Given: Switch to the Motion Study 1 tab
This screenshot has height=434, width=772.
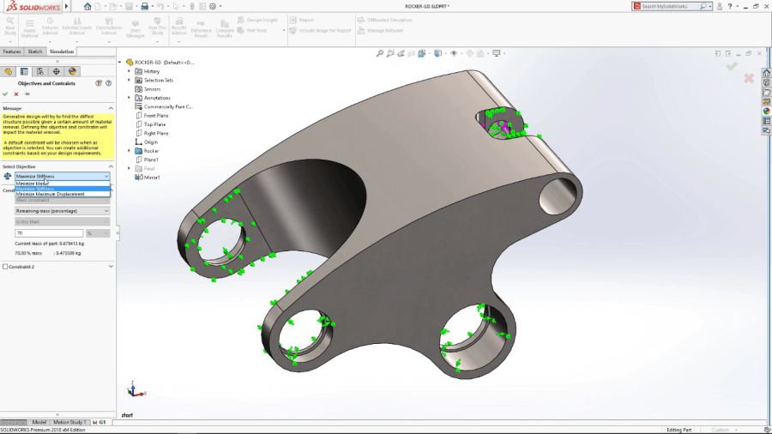Looking at the screenshot, I should 69,422.
